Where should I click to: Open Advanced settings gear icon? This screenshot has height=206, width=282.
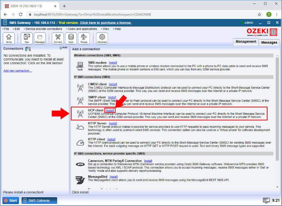(x=102, y=38)
